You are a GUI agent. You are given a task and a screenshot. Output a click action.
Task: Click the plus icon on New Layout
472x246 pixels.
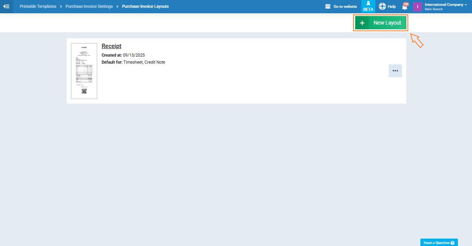(x=362, y=23)
